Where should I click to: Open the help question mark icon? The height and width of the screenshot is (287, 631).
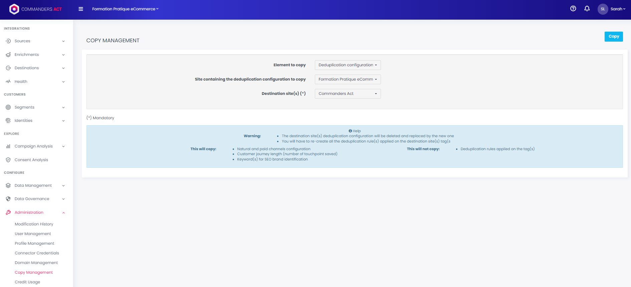pyautogui.click(x=573, y=9)
